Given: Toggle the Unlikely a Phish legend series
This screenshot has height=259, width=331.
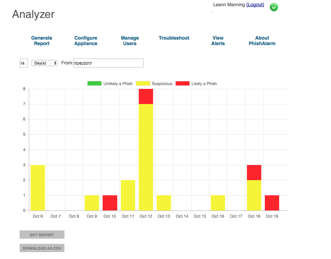Looking at the screenshot, I should (110, 84).
